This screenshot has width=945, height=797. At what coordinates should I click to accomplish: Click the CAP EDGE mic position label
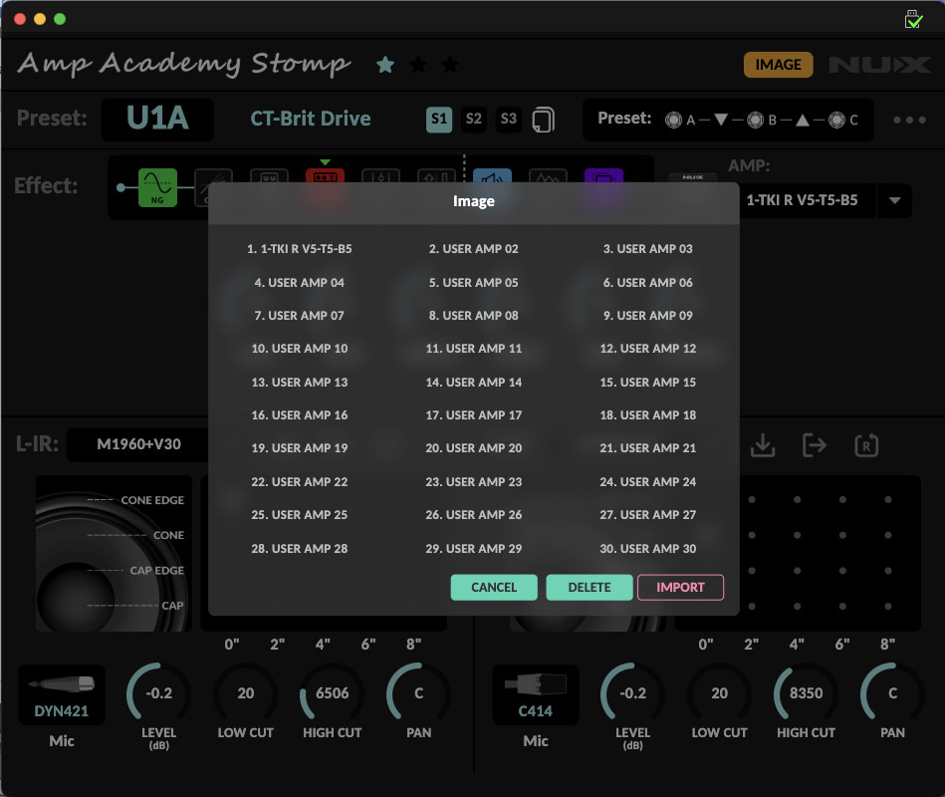click(156, 570)
